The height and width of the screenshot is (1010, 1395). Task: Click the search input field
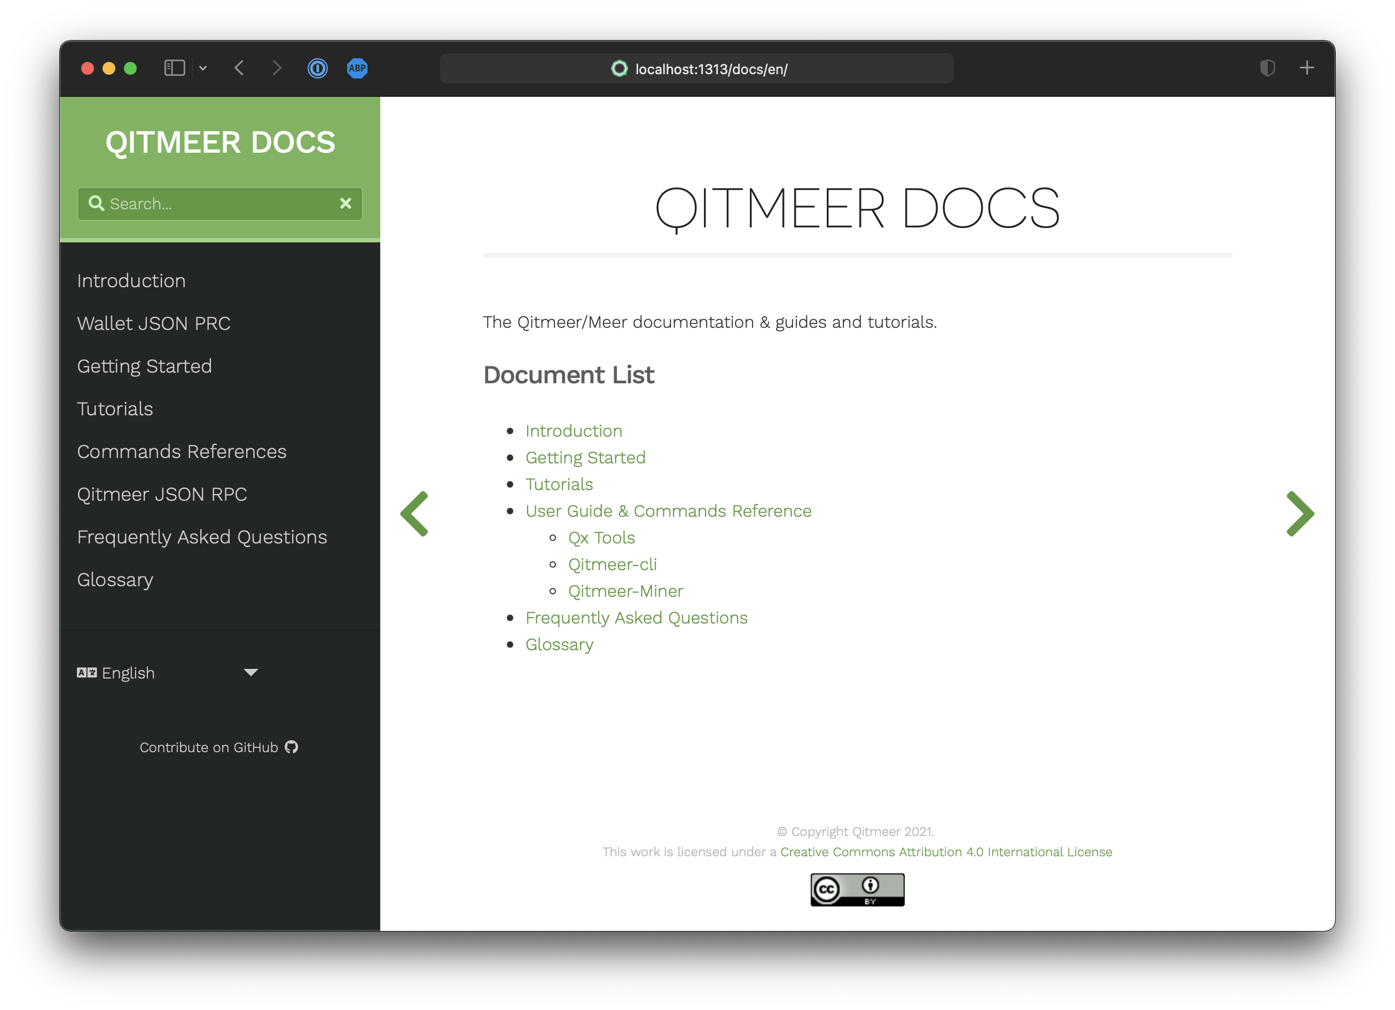(220, 203)
